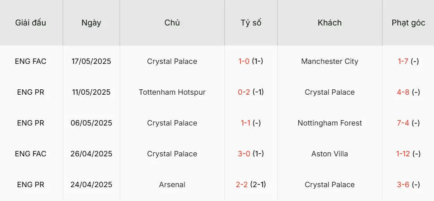This screenshot has height=201, width=434.
Task: Click the Phạt góc column header
Action: click(408, 23)
